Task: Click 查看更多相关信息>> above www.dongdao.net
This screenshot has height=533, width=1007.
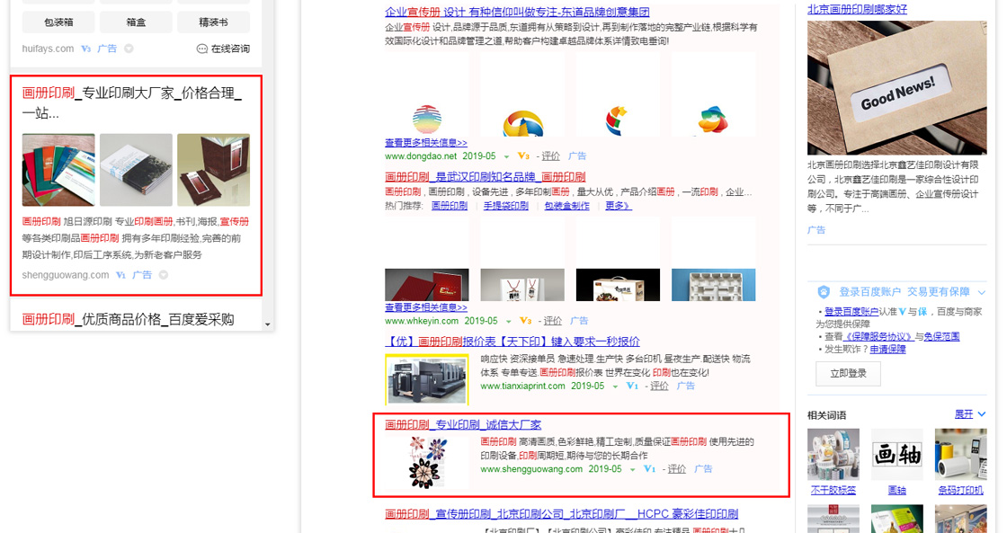Action: 426,143
